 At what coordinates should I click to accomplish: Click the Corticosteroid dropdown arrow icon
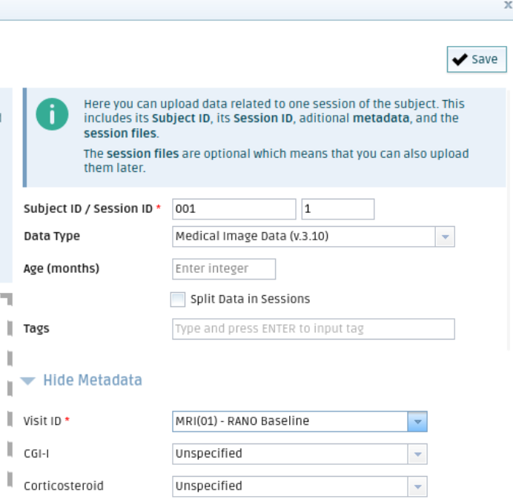[417, 486]
